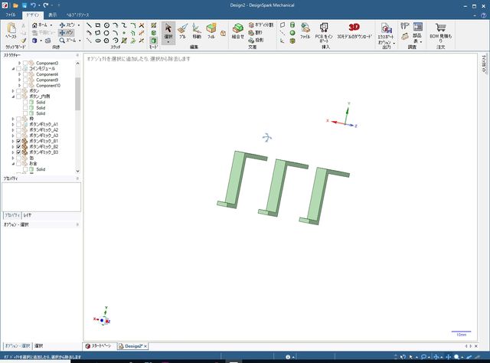The width and height of the screenshot is (490, 363).
Task: Switch to 3D mode icon in モード group
Action: click(x=153, y=41)
